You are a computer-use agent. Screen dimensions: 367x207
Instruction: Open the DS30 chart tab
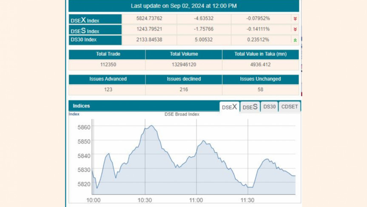[x=269, y=107]
